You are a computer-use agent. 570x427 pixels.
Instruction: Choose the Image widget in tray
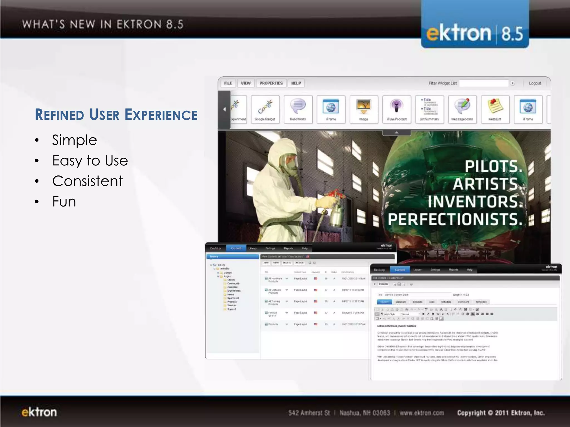tap(363, 109)
